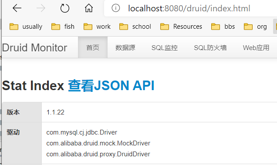Open the SQL防火墙 tab
The image size is (277, 165).
pos(210,47)
